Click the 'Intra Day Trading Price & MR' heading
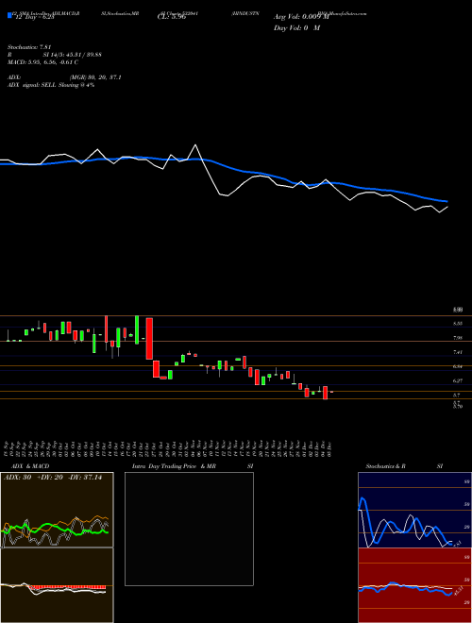The image size is (472, 623). click(174, 466)
